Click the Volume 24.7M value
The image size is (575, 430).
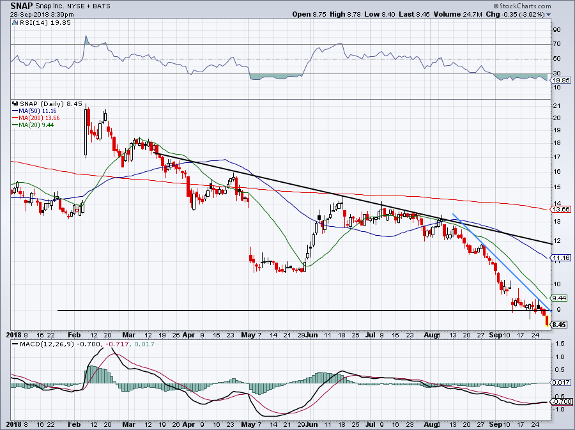coord(457,14)
